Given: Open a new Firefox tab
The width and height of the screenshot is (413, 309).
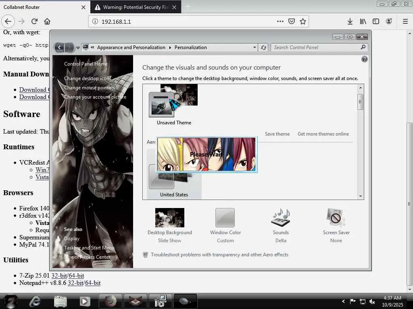Looking at the screenshot, I should click(188, 7).
